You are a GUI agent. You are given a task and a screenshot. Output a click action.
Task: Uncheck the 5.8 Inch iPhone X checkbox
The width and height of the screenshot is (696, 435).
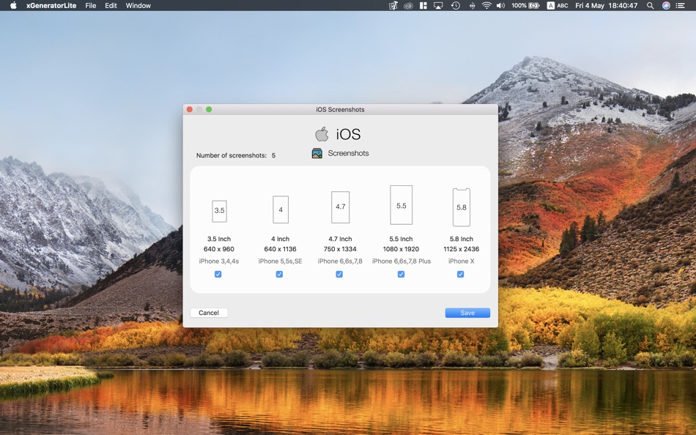click(460, 275)
